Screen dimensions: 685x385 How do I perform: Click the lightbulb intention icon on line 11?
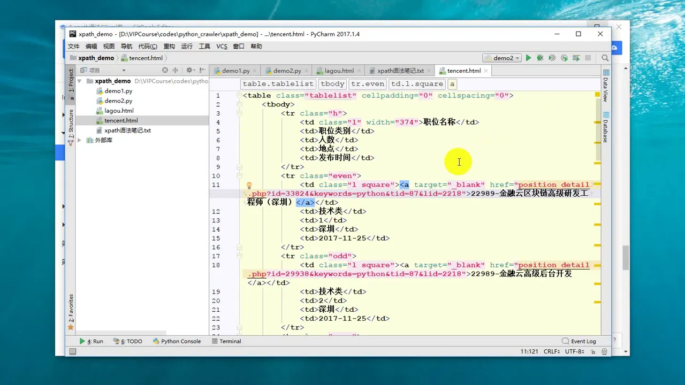coord(249,186)
